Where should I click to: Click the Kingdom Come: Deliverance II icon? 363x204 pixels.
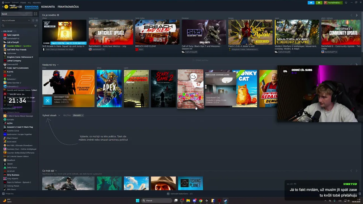(x=5, y=57)
